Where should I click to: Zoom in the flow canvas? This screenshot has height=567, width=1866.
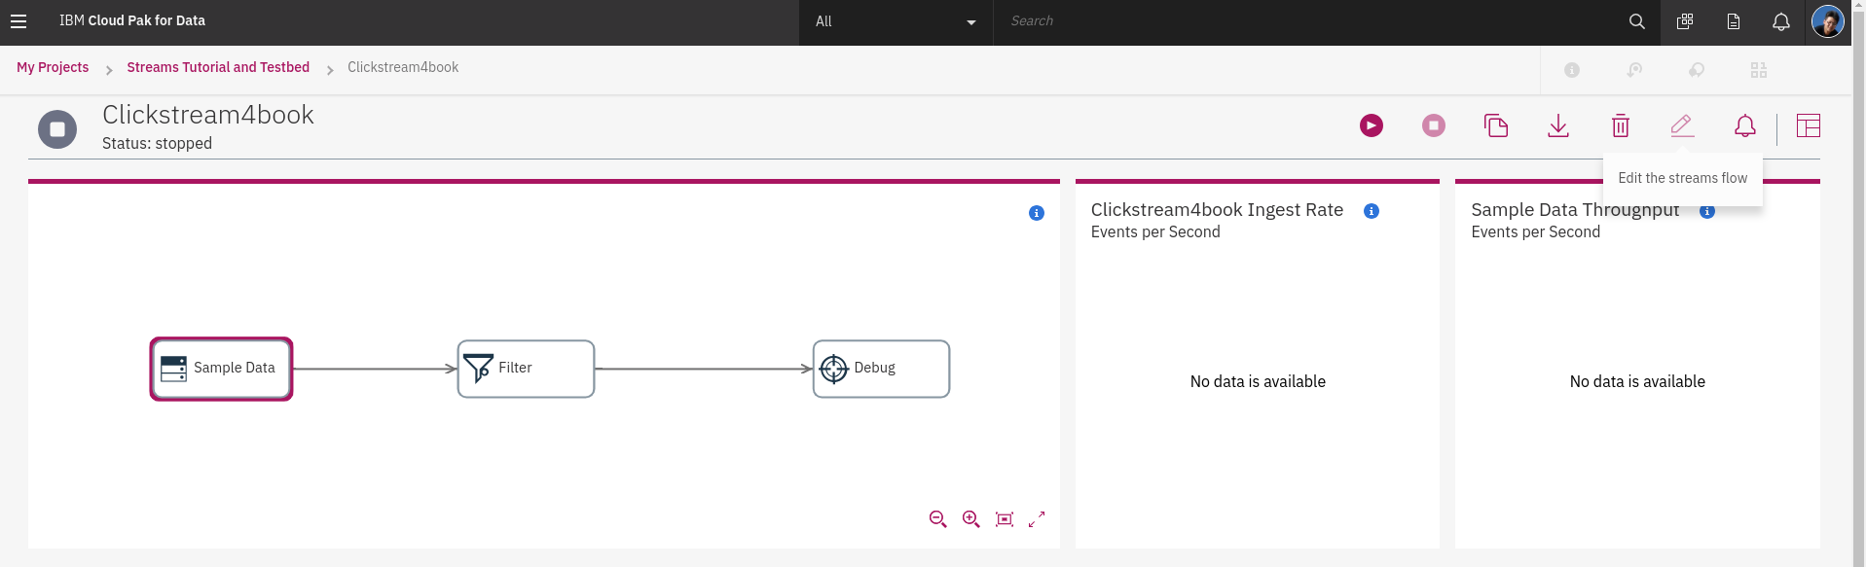pos(971,519)
